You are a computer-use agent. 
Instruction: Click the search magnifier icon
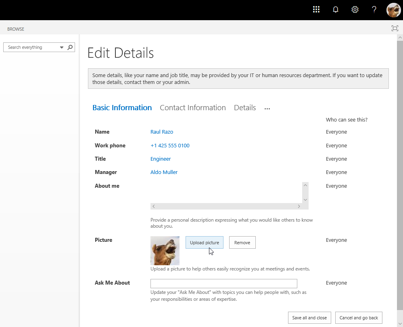[70, 47]
